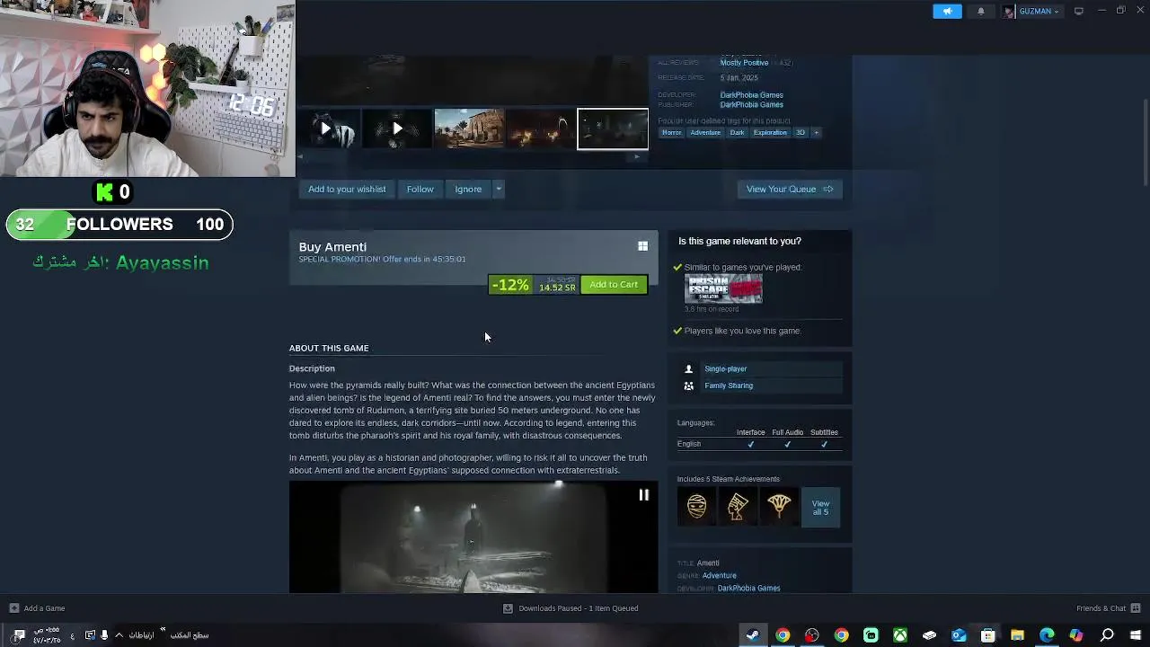The height and width of the screenshot is (647, 1150).
Task: Open Outlook in taskbar
Action: (x=959, y=635)
